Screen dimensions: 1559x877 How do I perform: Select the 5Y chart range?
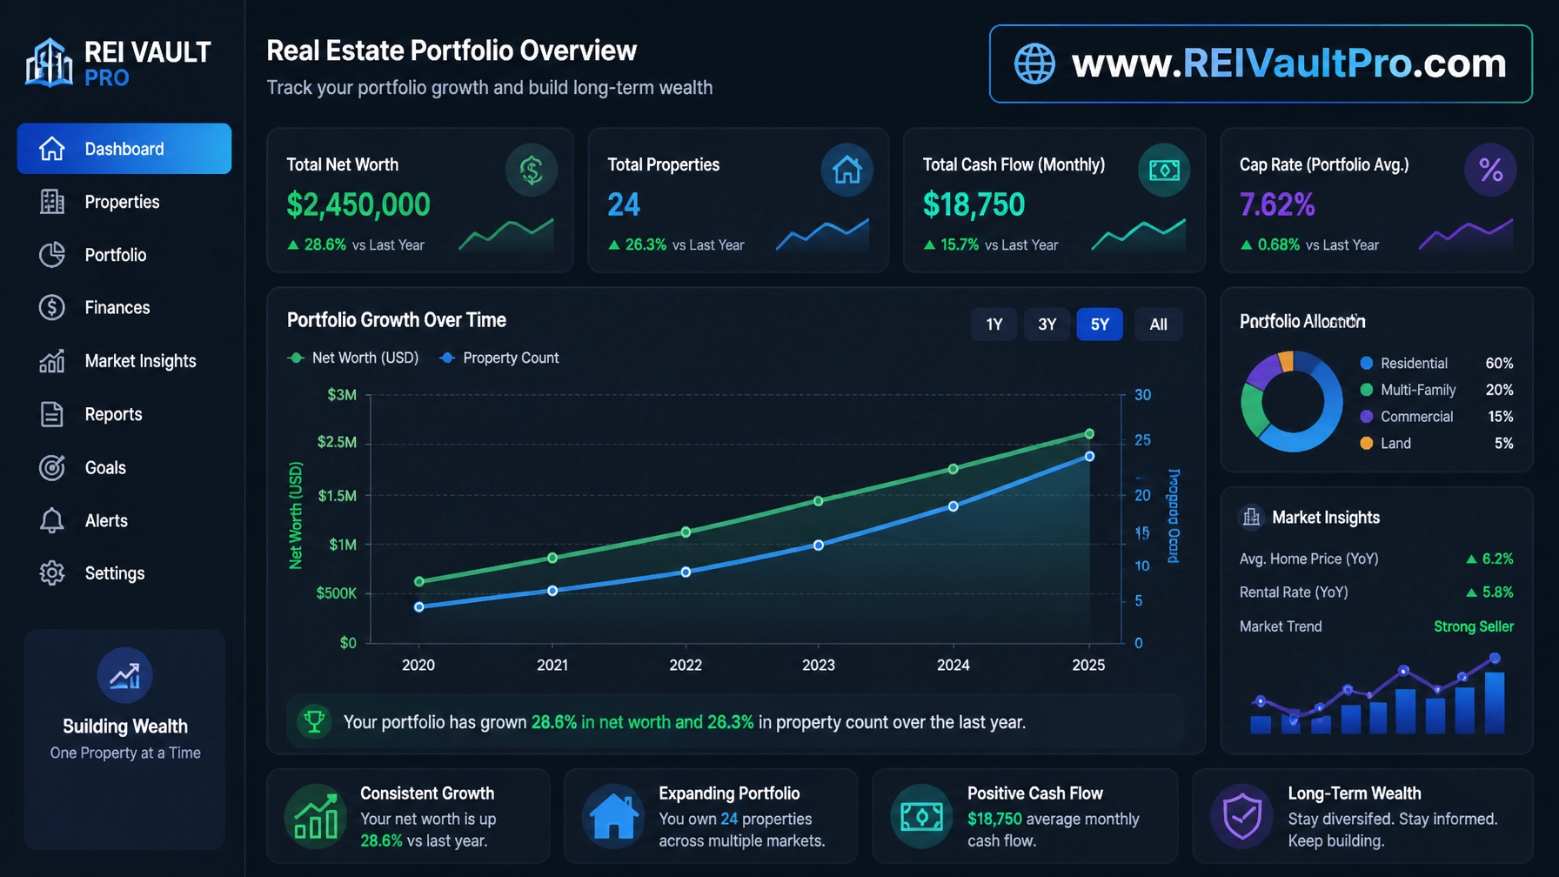[x=1100, y=325]
